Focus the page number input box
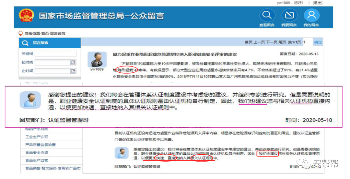Image resolution: width=350 pixels, height=179 pixels. click(x=307, y=42)
